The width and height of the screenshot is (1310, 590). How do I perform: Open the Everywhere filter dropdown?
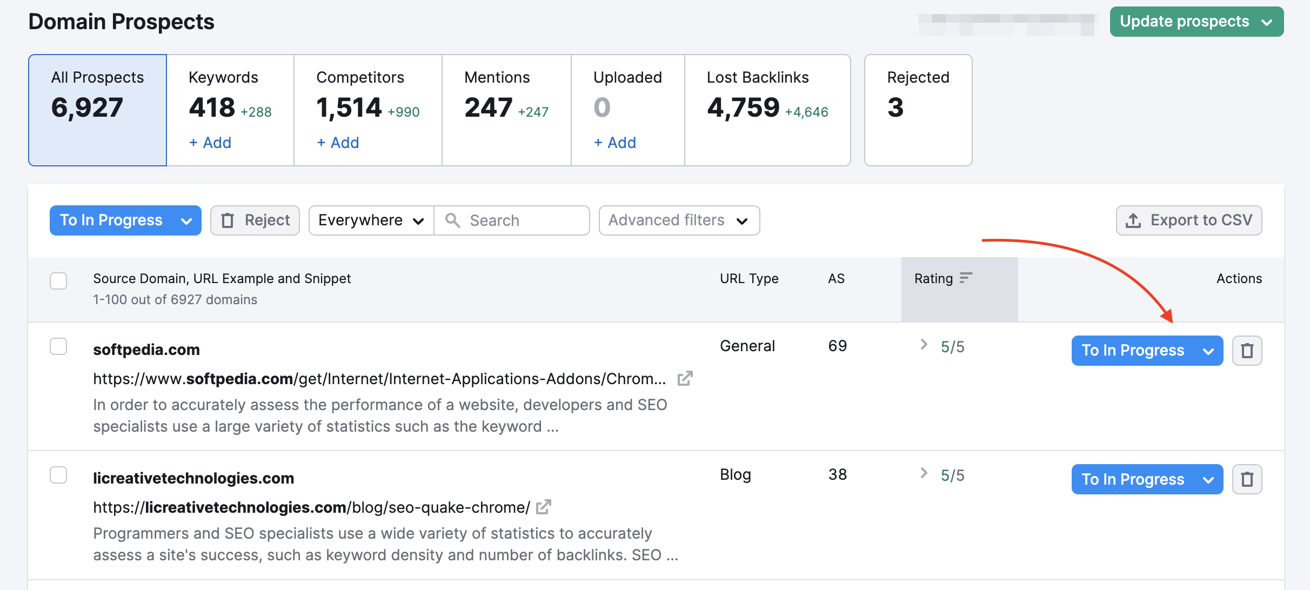(370, 220)
